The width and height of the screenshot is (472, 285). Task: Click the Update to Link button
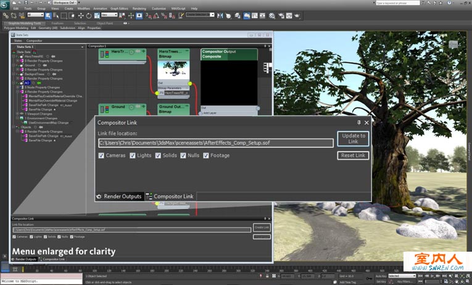353,138
